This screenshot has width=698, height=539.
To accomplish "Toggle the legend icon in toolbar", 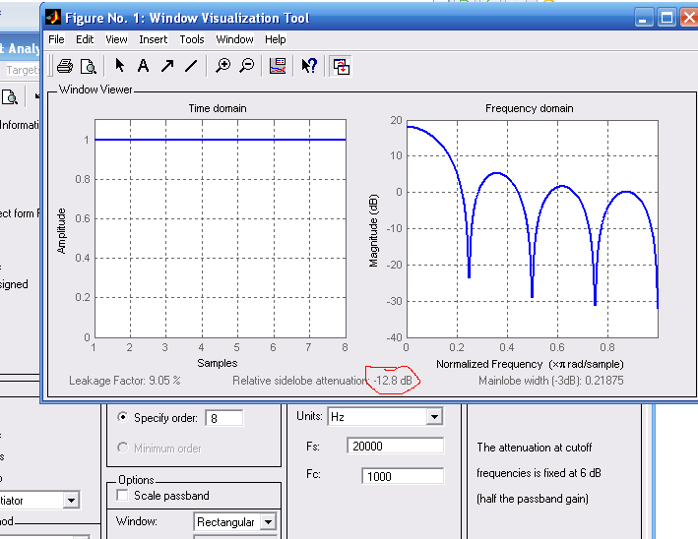I will pyautogui.click(x=278, y=66).
